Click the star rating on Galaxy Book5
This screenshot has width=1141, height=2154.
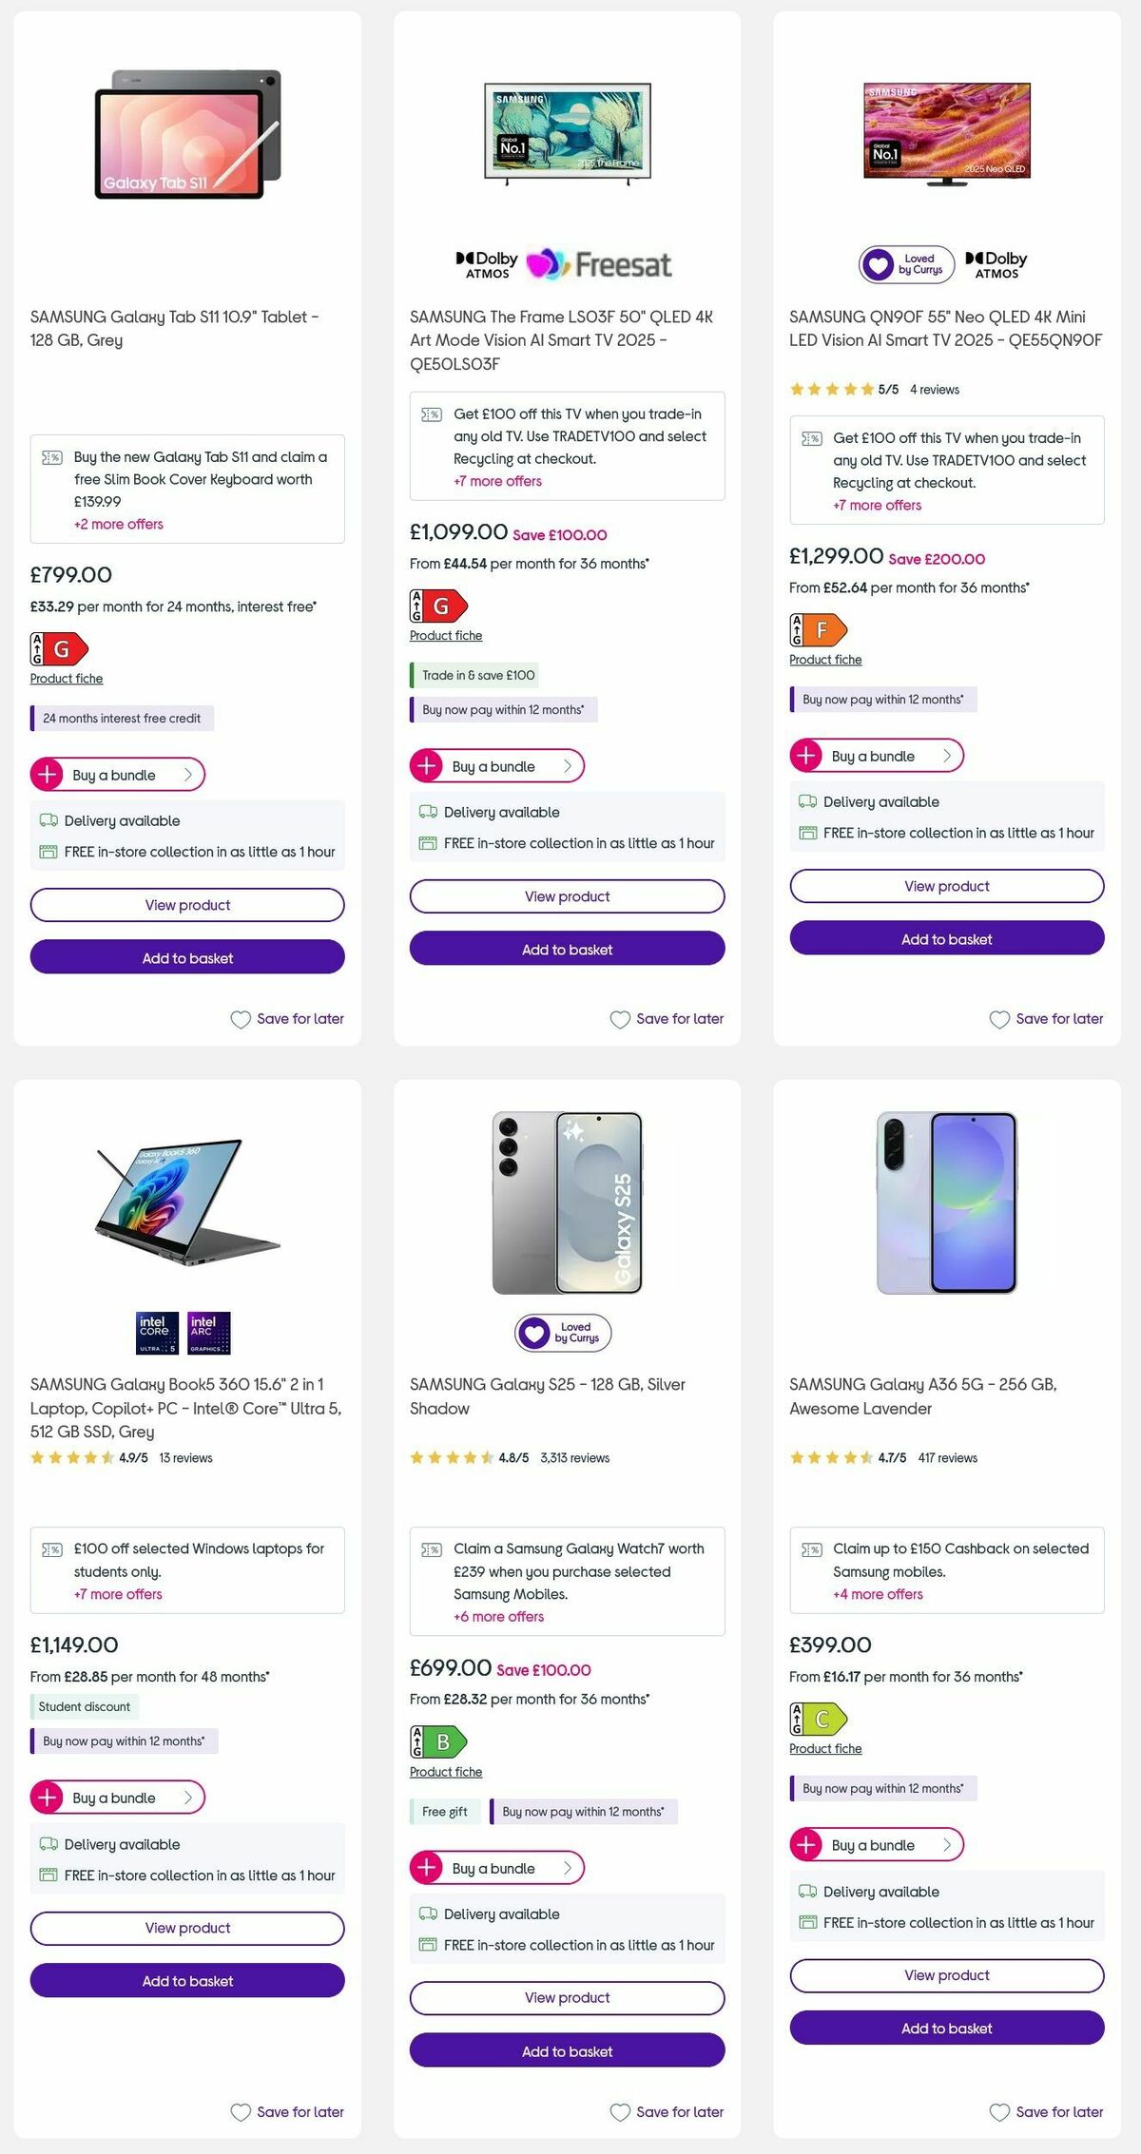coord(73,1457)
